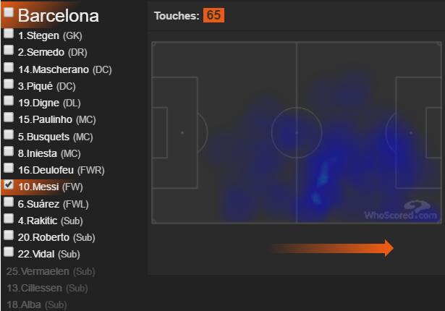The width and height of the screenshot is (445, 311).
Task: Tick the 8.Iniesta (MC) checkbox
Action: (9, 152)
